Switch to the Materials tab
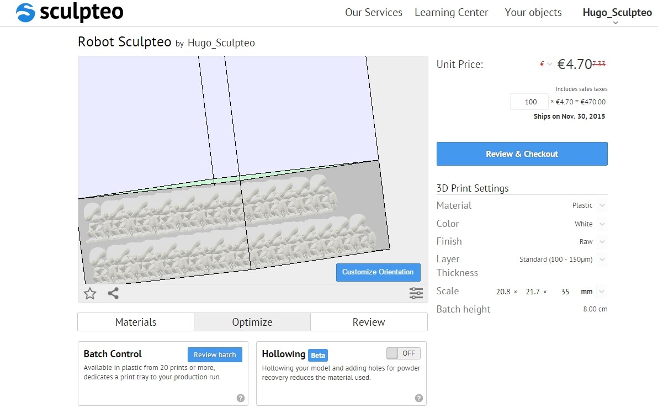 point(136,322)
